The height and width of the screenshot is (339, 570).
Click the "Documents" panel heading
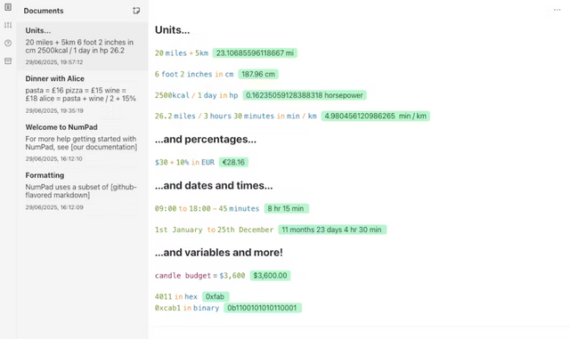point(44,11)
